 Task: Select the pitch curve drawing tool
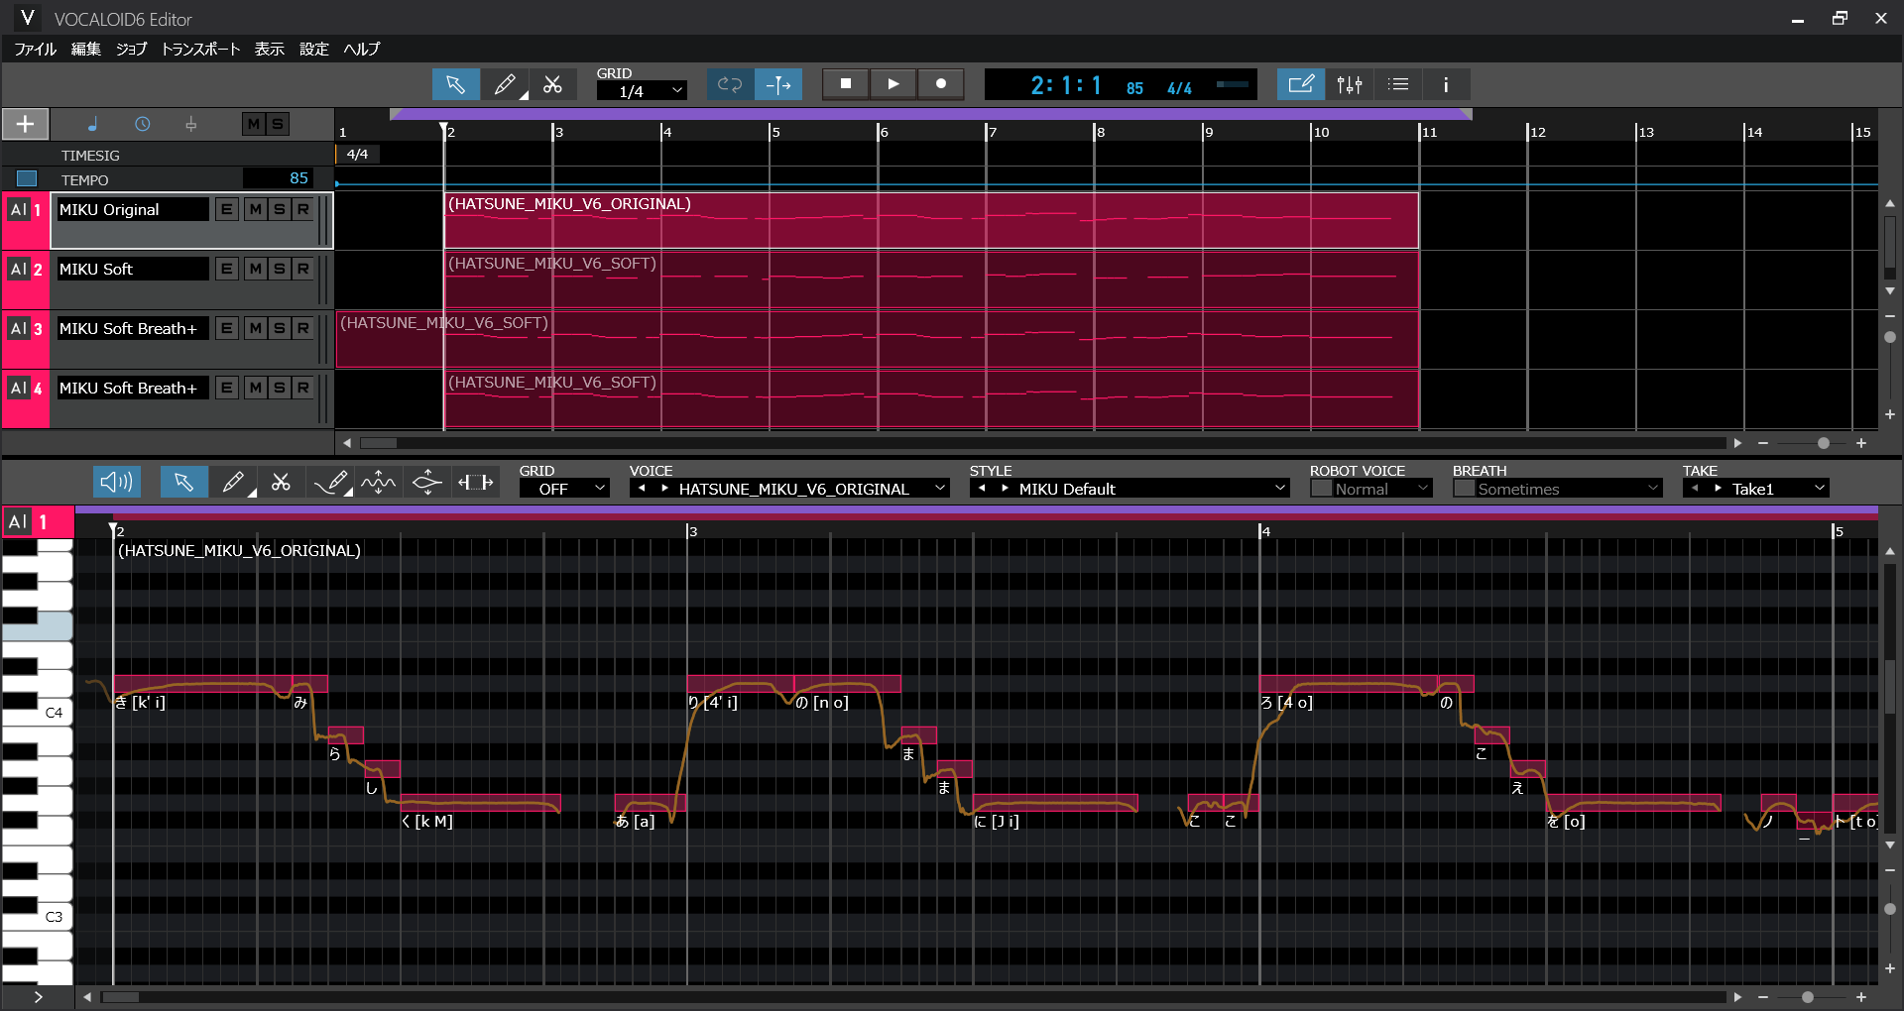[x=330, y=482]
